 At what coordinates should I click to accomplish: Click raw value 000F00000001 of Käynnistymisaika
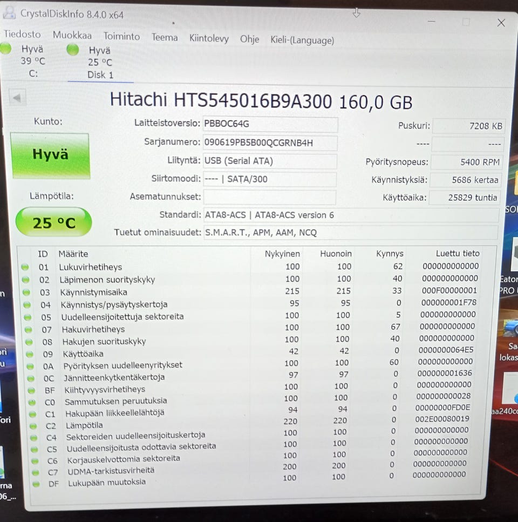[449, 290]
